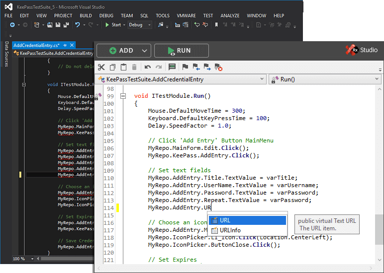The height and width of the screenshot is (273, 384).
Task: Open the Data Sources side panel
Action: click(6, 54)
